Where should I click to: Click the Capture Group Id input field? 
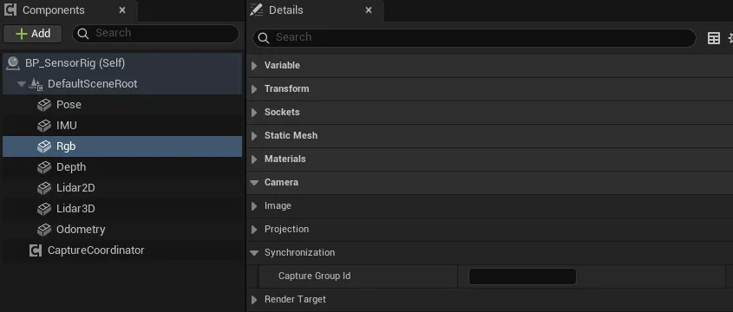coord(522,276)
